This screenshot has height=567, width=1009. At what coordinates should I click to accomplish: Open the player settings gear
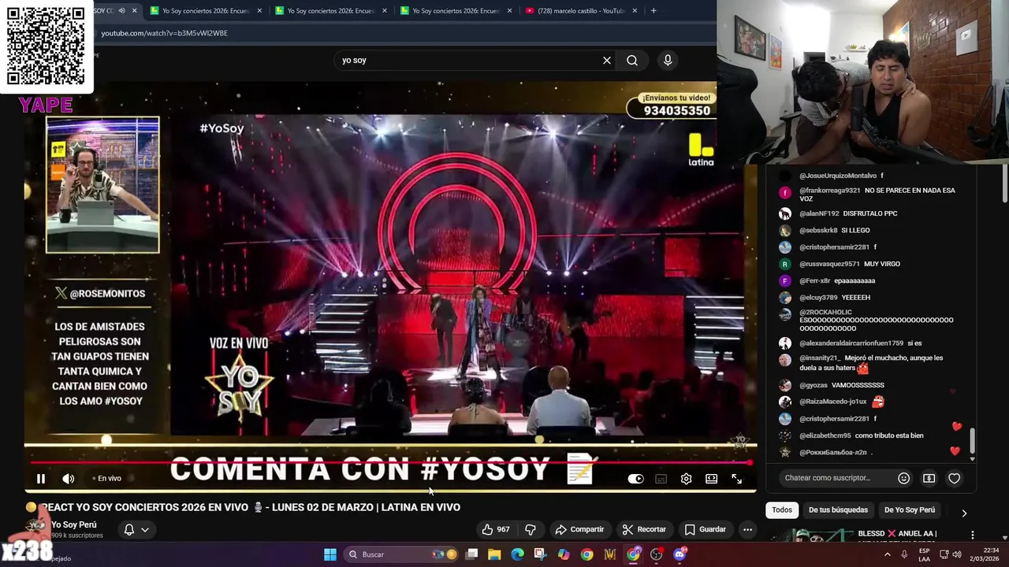[687, 478]
